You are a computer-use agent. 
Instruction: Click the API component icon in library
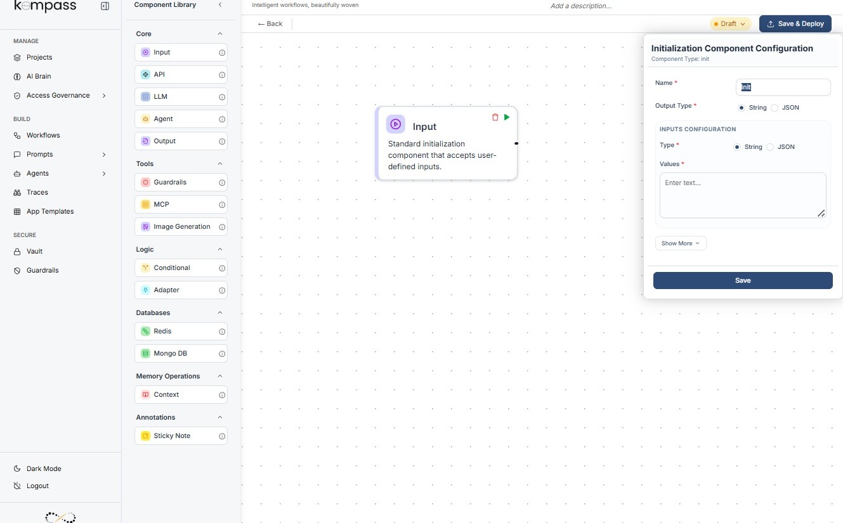pyautogui.click(x=145, y=74)
